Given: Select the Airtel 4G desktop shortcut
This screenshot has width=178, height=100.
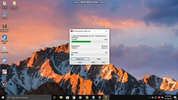Looking at the screenshot, I should tap(4, 73).
